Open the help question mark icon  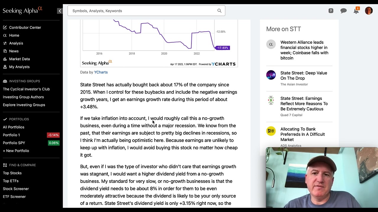click(331, 11)
